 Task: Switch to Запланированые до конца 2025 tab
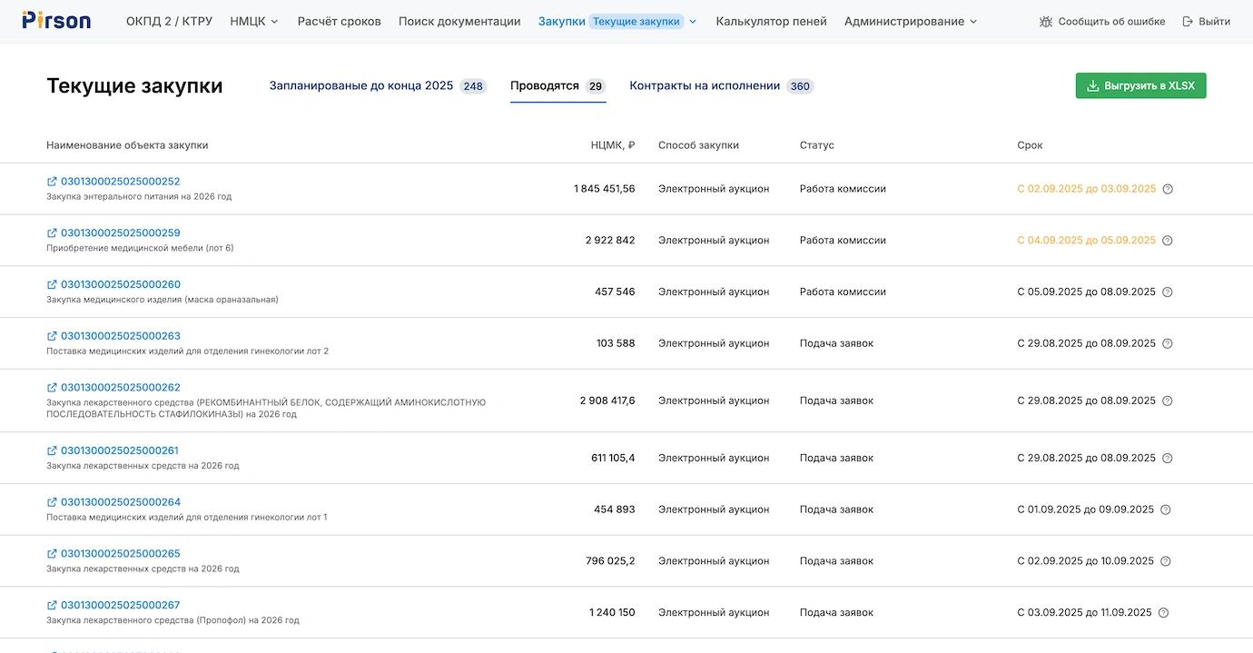pos(360,85)
